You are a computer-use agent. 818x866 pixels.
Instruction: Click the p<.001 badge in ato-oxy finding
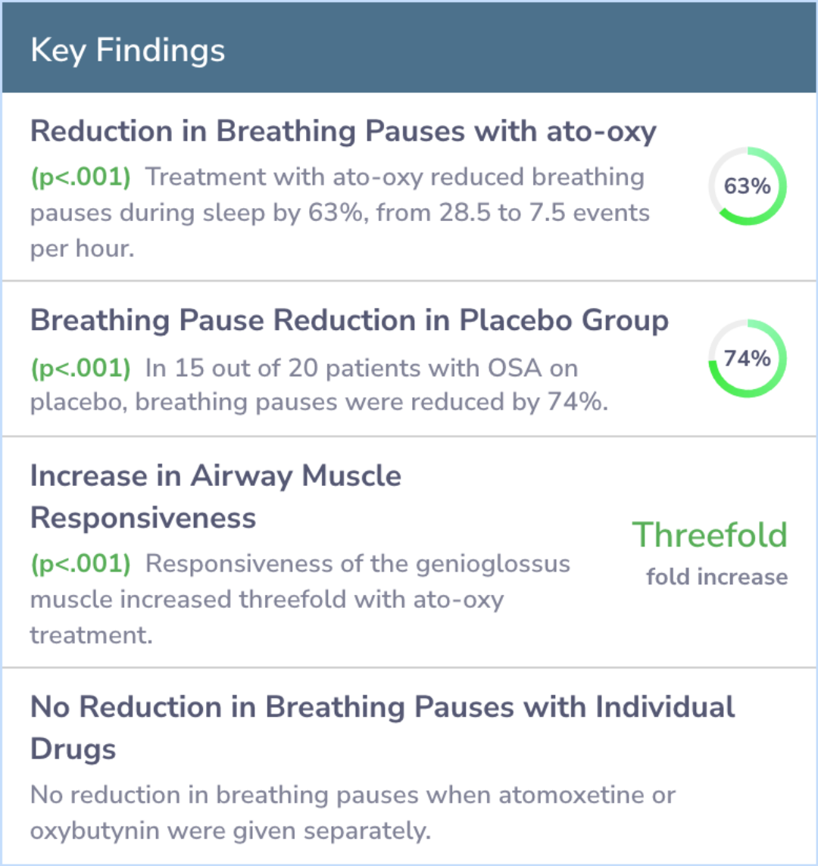(81, 177)
